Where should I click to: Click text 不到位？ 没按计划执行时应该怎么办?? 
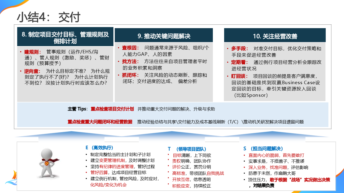(x=66, y=83)
